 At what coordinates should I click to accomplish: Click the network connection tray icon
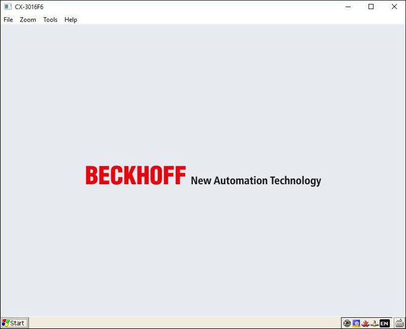click(375, 323)
